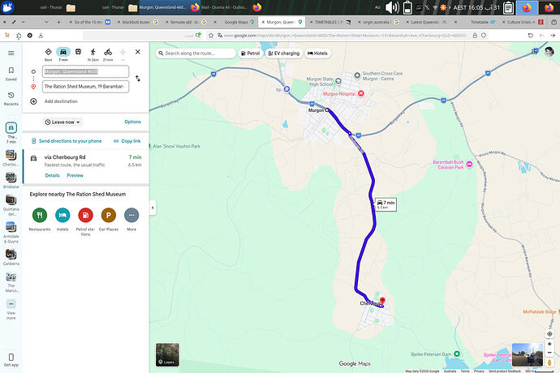Open the Google apps grid icon

535,52
